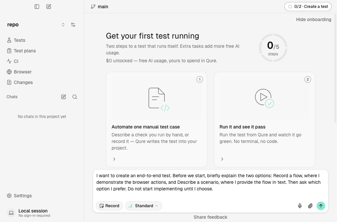Click the Record button
Image resolution: width=337 pixels, height=222 pixels.
point(109,206)
